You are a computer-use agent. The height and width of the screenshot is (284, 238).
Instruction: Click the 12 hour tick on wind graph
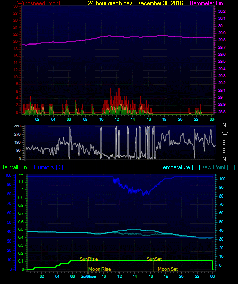coord(117,119)
